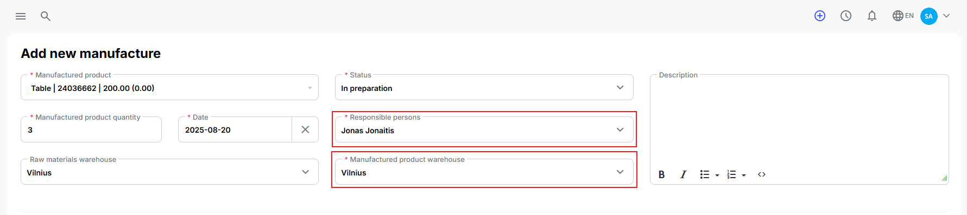Open the Status dropdown
967x215 pixels.
484,87
